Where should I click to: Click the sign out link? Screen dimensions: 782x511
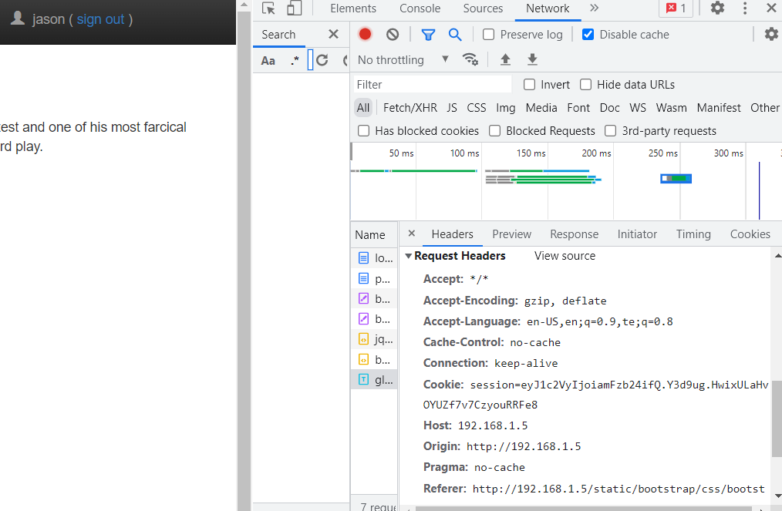tap(100, 19)
